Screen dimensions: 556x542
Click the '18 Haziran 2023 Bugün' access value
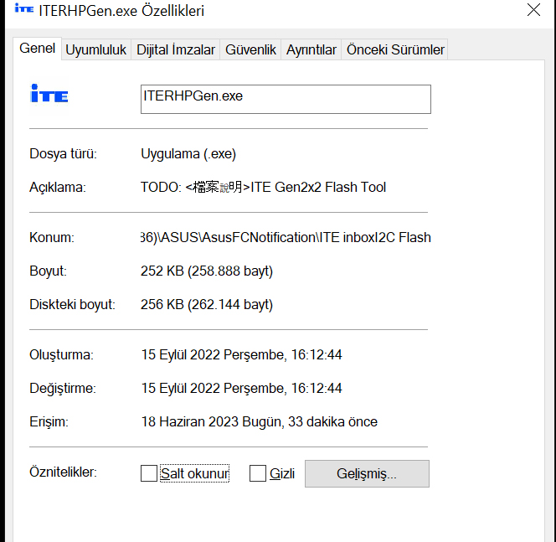(x=260, y=421)
